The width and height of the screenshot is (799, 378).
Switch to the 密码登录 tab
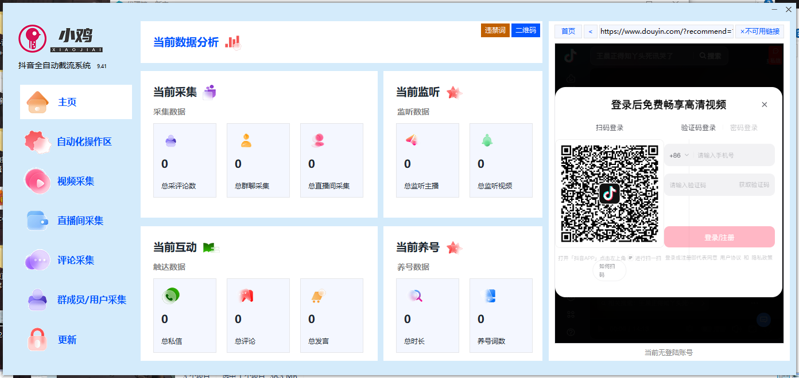point(744,128)
